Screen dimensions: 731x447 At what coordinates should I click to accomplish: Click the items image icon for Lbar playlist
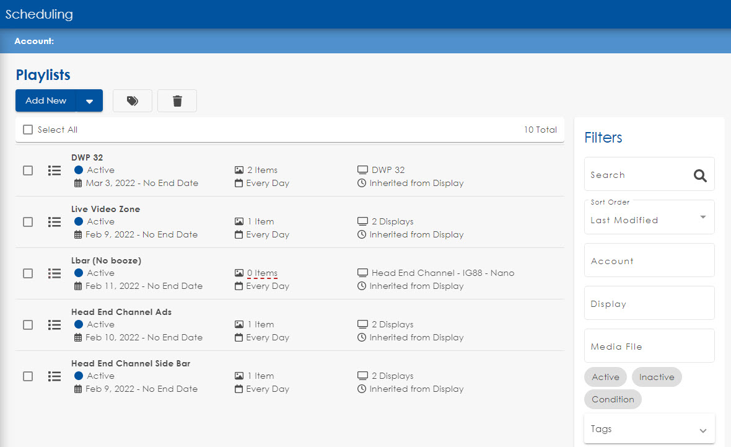point(239,273)
